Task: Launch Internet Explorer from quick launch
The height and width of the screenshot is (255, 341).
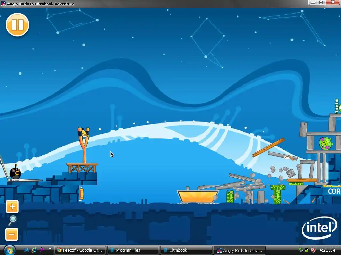Action: [34, 250]
